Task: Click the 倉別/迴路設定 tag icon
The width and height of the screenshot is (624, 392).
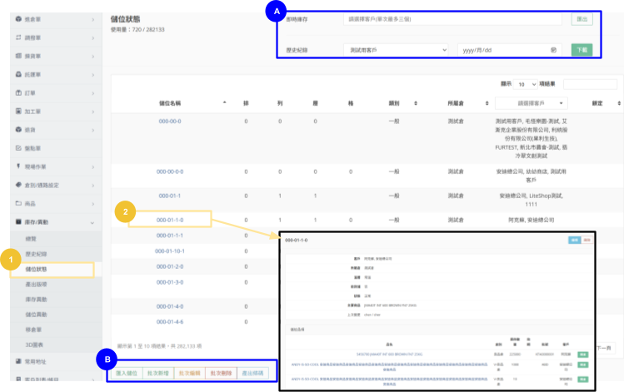Action: [18, 185]
